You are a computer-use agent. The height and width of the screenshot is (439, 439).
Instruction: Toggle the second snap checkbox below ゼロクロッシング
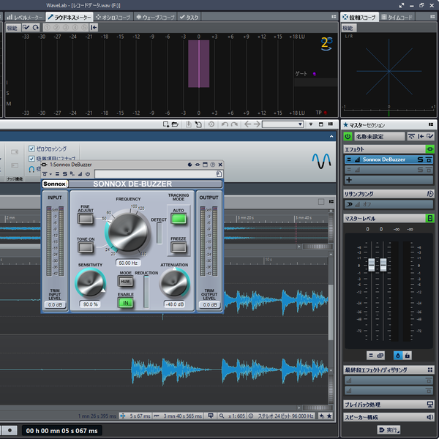tap(31, 159)
